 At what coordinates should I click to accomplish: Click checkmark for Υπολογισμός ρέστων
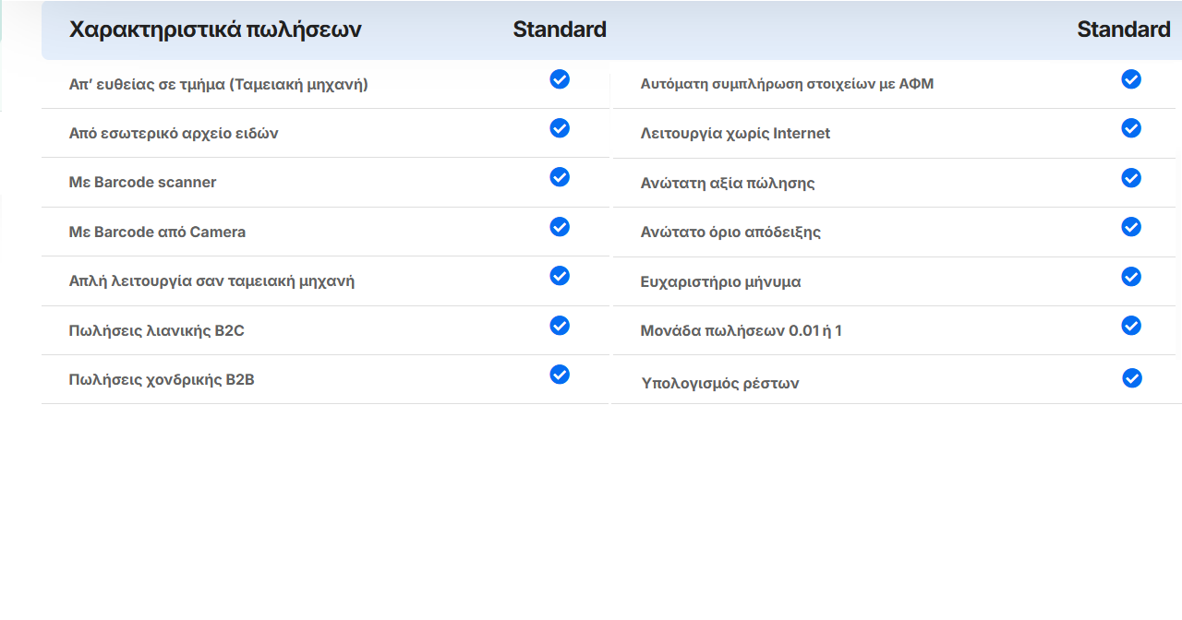(1132, 378)
